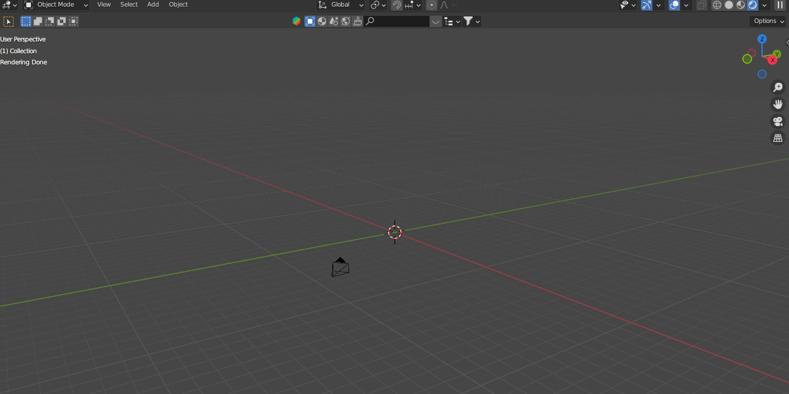Choose the subtract selection mode
789x394 pixels.
click(50, 21)
